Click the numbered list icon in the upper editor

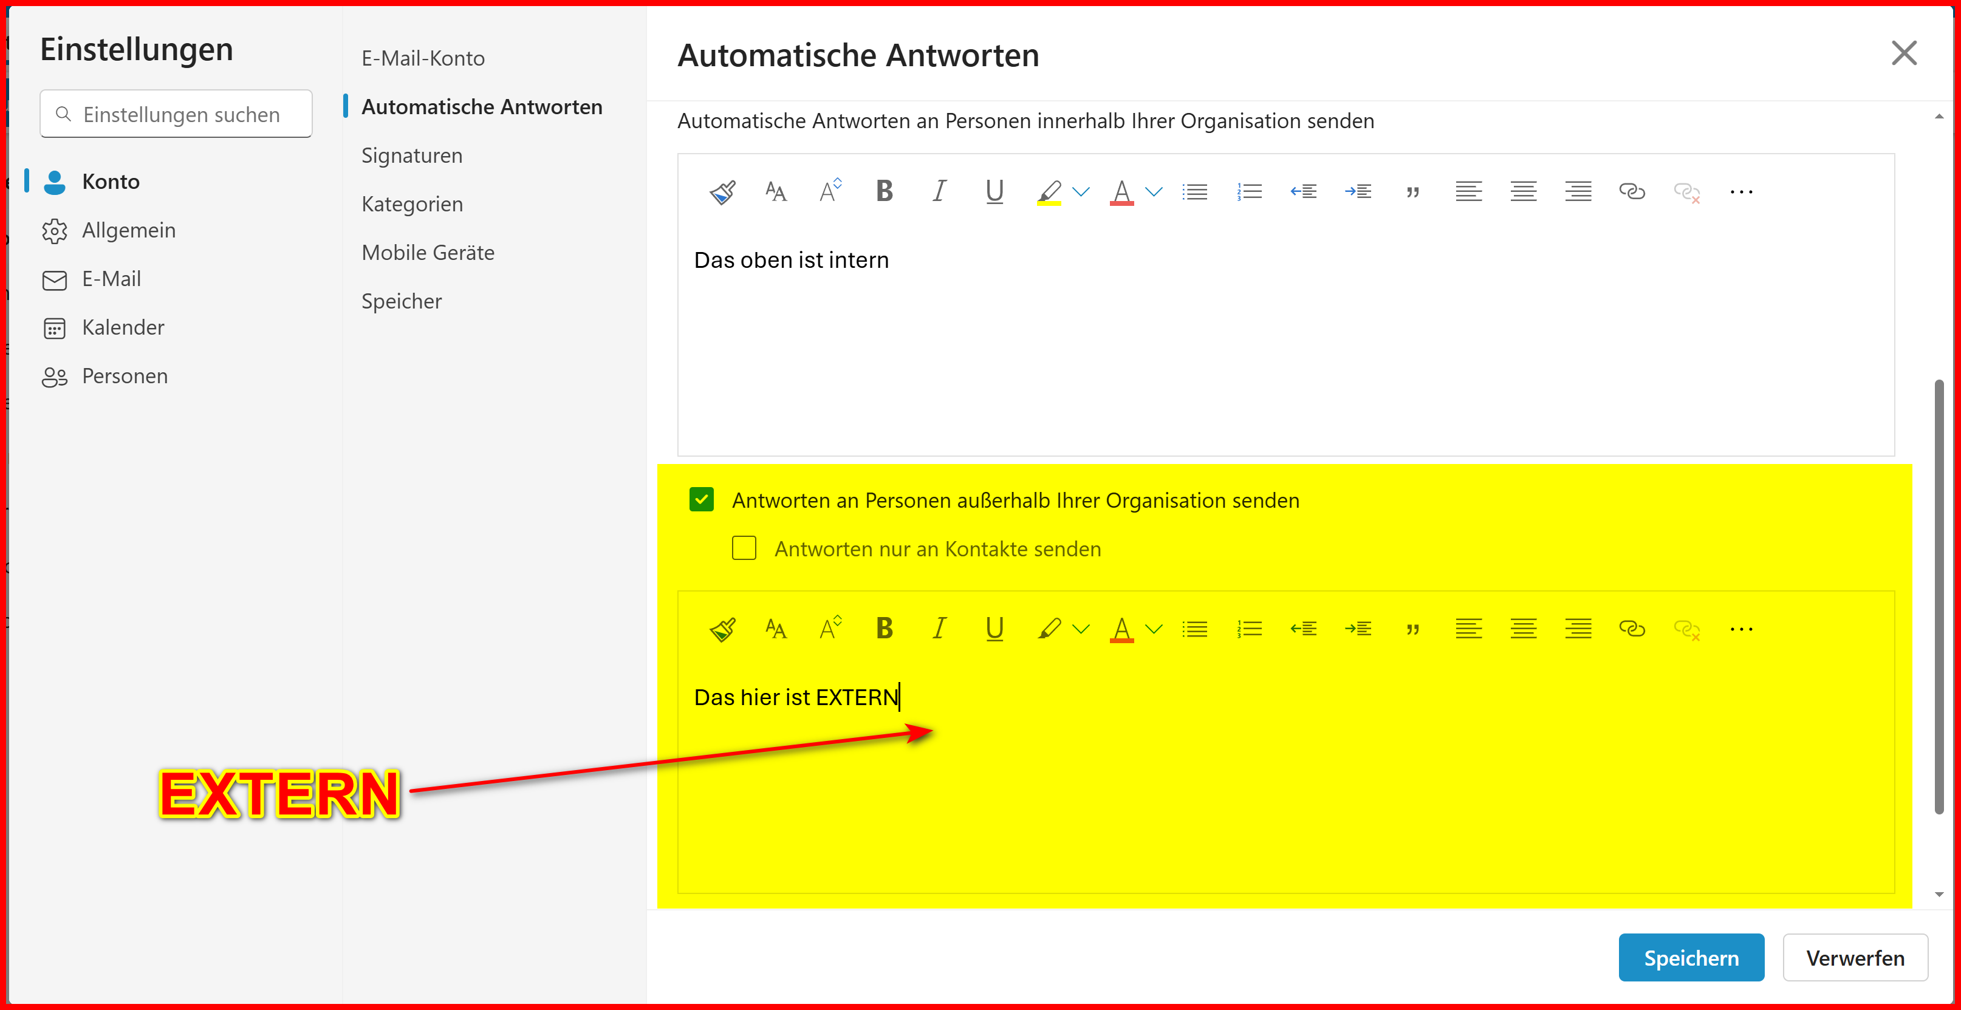pyautogui.click(x=1249, y=192)
